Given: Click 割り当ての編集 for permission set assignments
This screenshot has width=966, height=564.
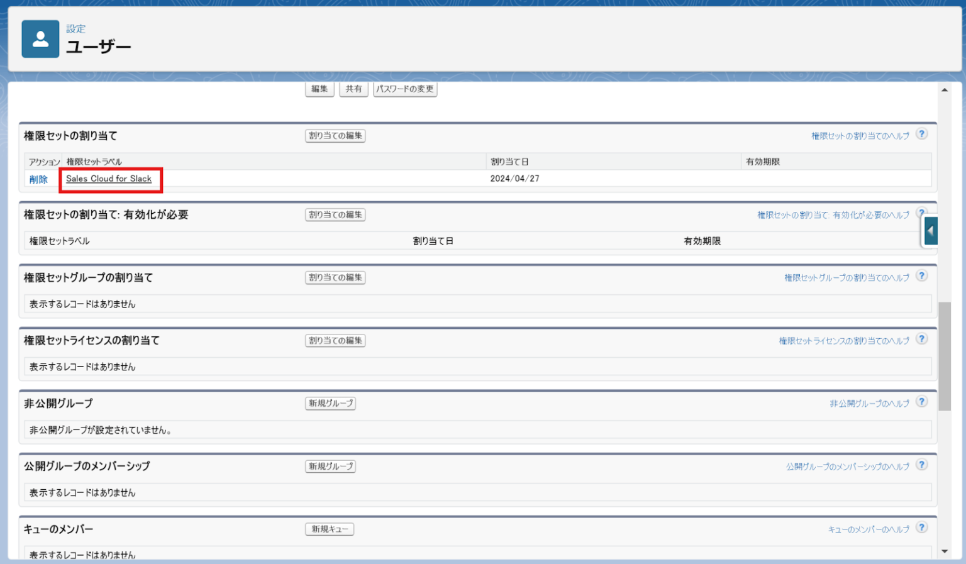Looking at the screenshot, I should (335, 135).
